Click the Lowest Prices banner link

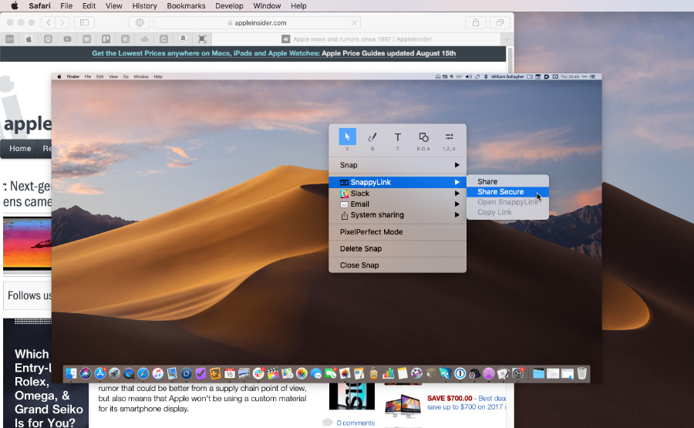(x=205, y=53)
